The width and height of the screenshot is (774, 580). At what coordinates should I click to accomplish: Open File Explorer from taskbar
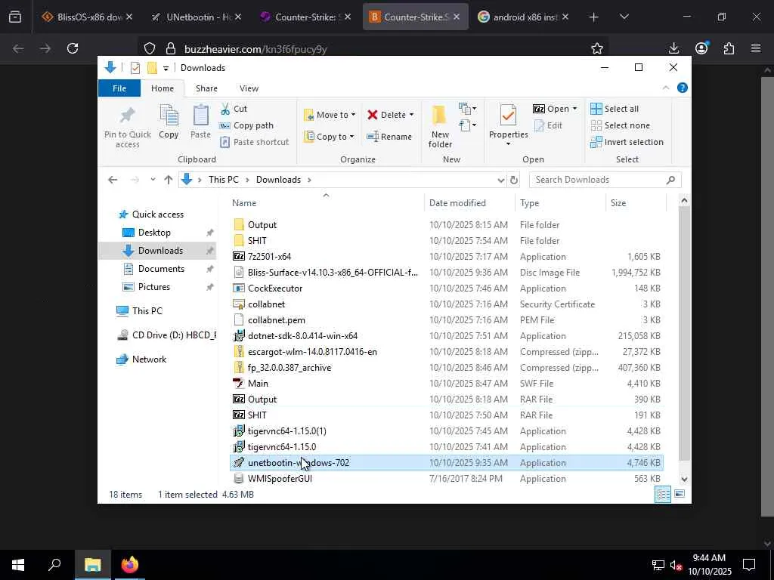tap(92, 565)
